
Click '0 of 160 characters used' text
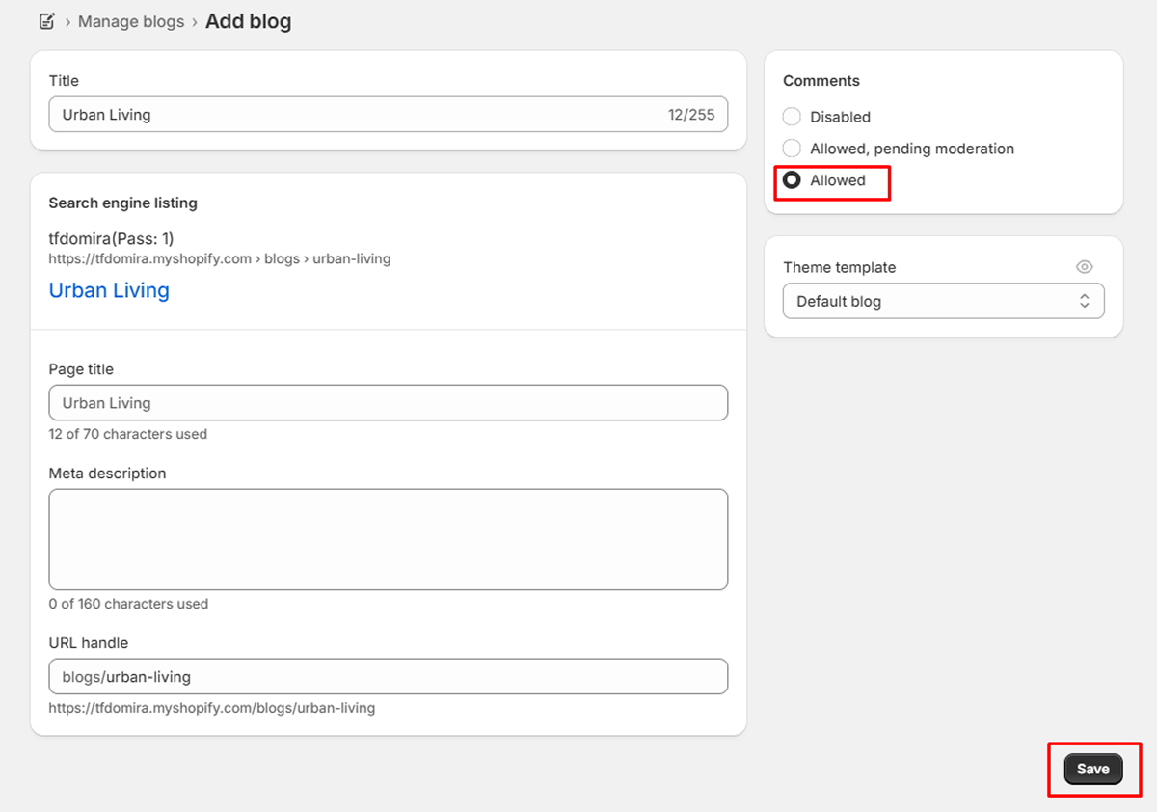pyautogui.click(x=129, y=604)
